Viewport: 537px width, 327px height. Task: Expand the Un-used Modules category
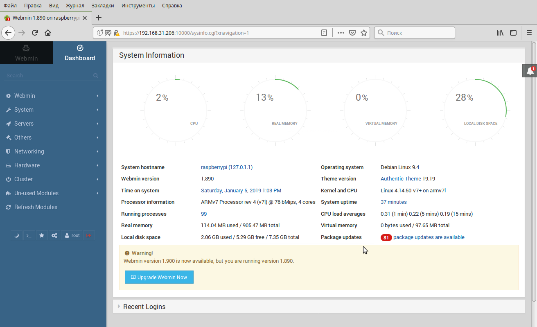coord(53,193)
